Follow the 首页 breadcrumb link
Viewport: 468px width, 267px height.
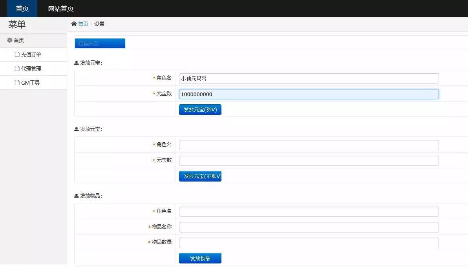(x=83, y=24)
